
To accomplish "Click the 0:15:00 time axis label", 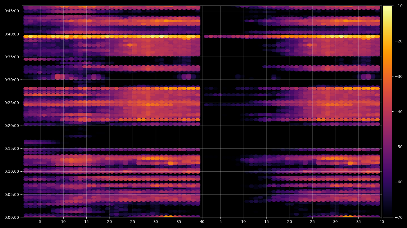I will point(12,148).
